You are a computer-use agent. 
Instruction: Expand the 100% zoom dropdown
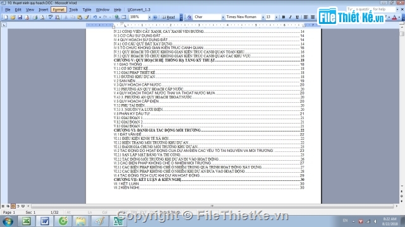149,17
